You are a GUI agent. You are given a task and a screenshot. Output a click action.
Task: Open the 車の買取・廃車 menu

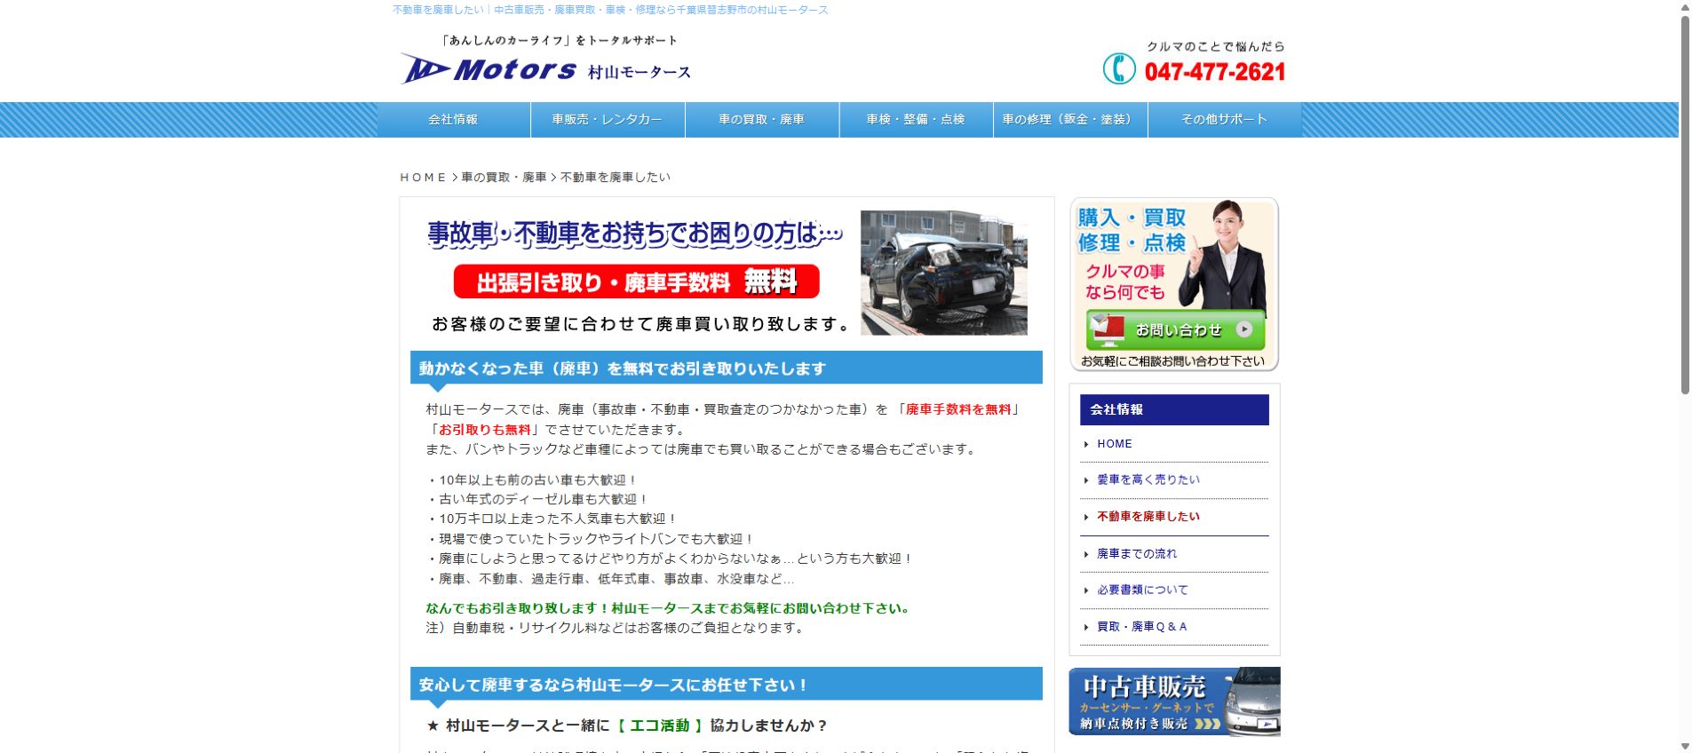pyautogui.click(x=762, y=119)
